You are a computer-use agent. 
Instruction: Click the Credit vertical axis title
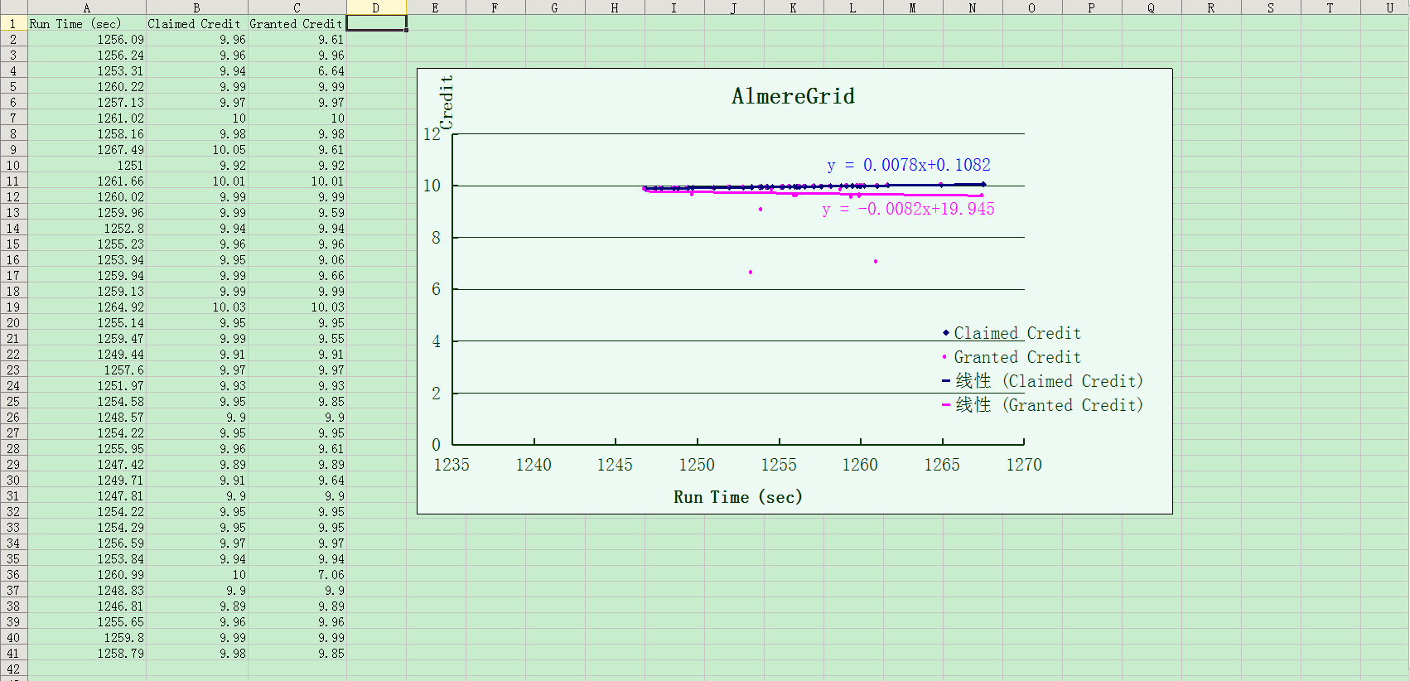447,103
